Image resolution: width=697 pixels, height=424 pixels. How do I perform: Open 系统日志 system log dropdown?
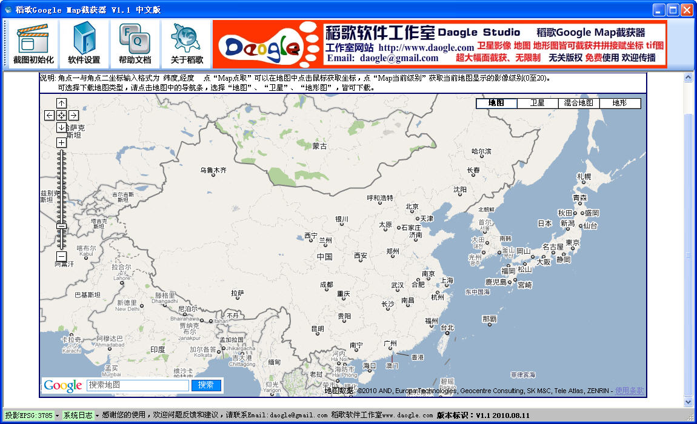coord(81,415)
